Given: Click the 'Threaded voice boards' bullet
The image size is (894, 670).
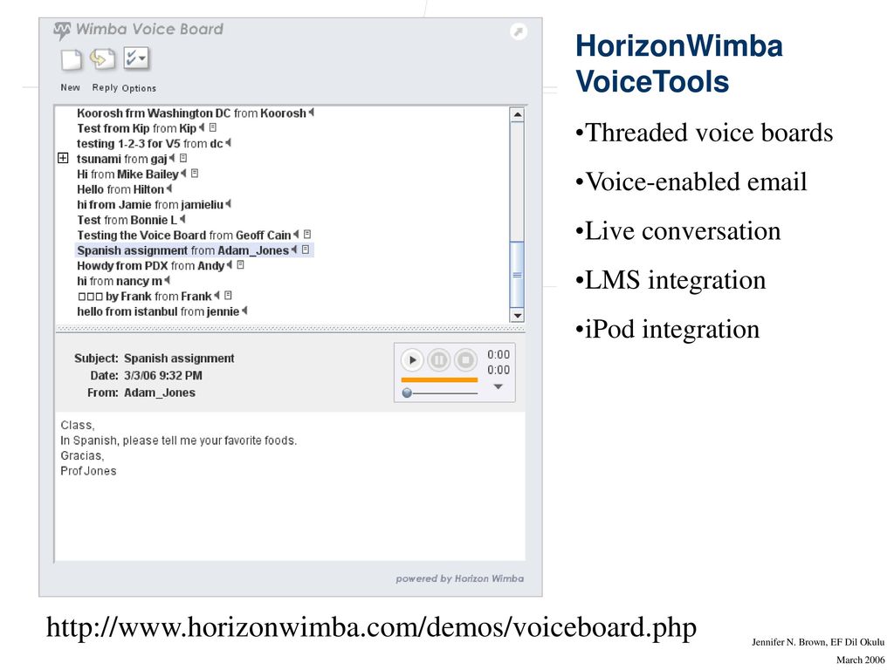Looking at the screenshot, I should [705, 133].
